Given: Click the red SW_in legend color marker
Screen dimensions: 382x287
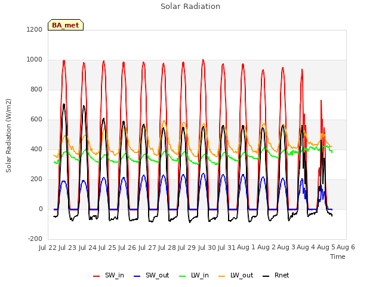Looking at the screenshot, I should tap(97, 276).
